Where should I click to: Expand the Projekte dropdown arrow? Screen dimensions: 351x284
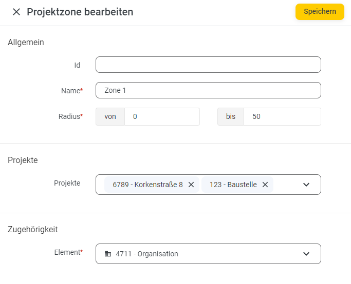point(306,185)
